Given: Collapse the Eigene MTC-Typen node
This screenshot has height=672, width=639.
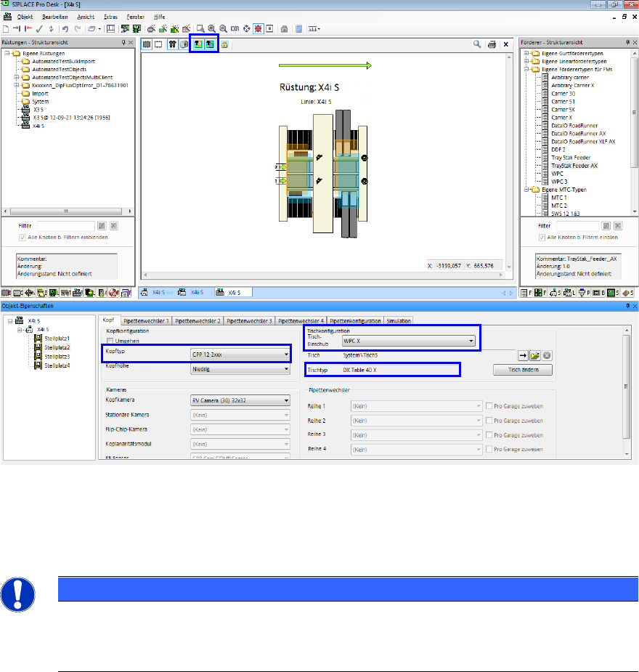Looking at the screenshot, I should (x=526, y=190).
